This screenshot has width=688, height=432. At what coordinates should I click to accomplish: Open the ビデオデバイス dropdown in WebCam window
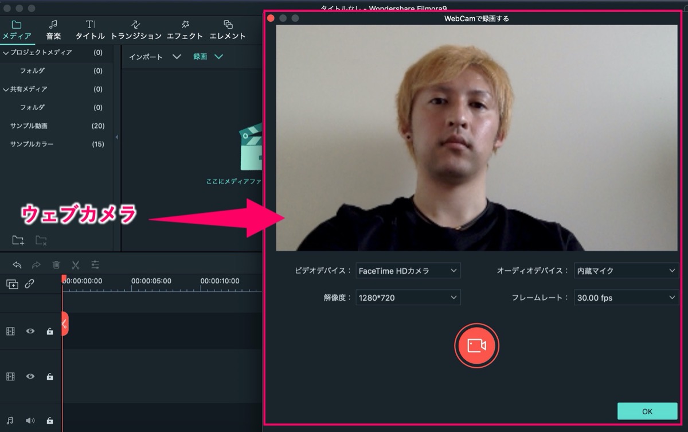click(x=408, y=270)
